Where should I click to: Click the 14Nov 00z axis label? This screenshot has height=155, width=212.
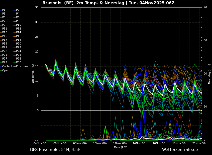click(140, 143)
